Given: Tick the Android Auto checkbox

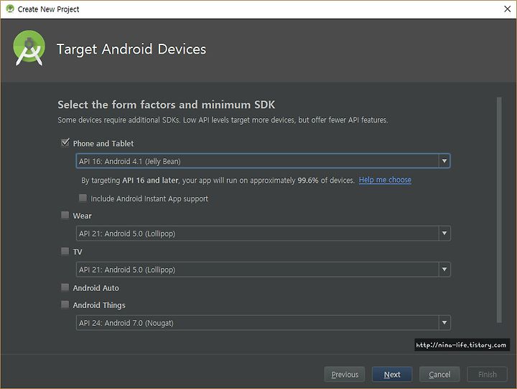Looking at the screenshot, I should tap(65, 287).
